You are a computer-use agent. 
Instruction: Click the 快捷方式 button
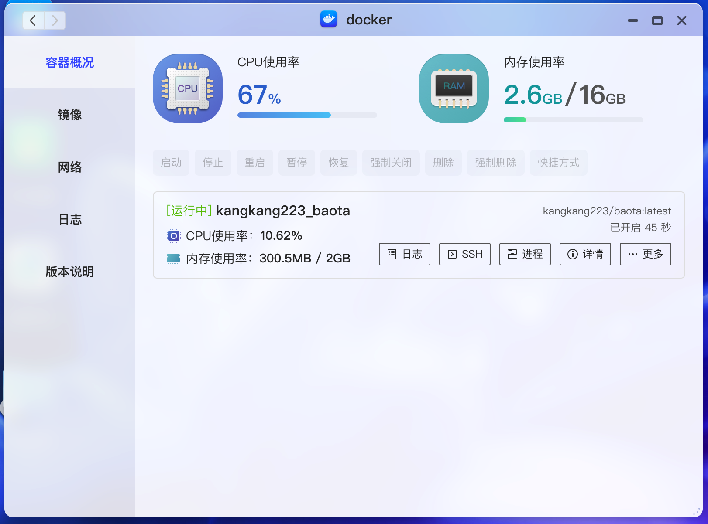tap(559, 163)
